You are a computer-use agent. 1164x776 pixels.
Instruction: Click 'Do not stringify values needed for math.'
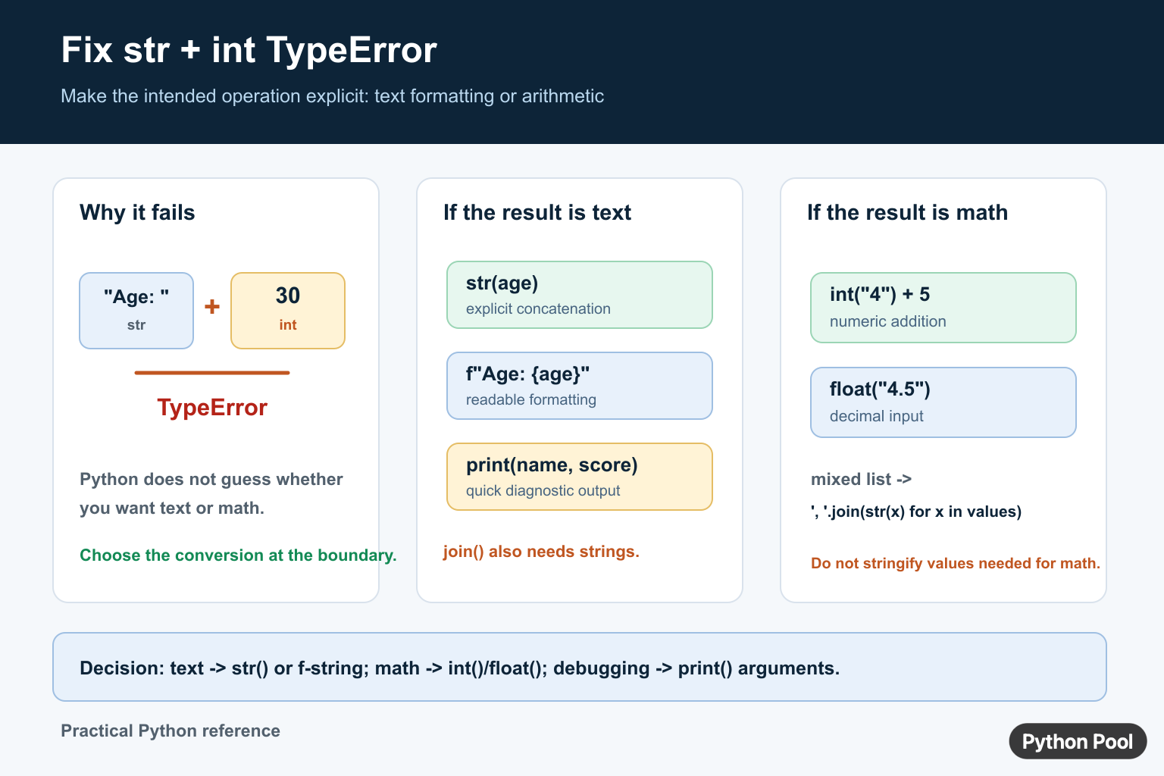tap(956, 563)
